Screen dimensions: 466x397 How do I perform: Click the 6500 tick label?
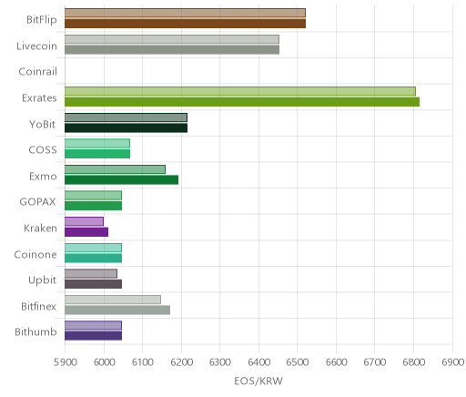(x=298, y=362)
